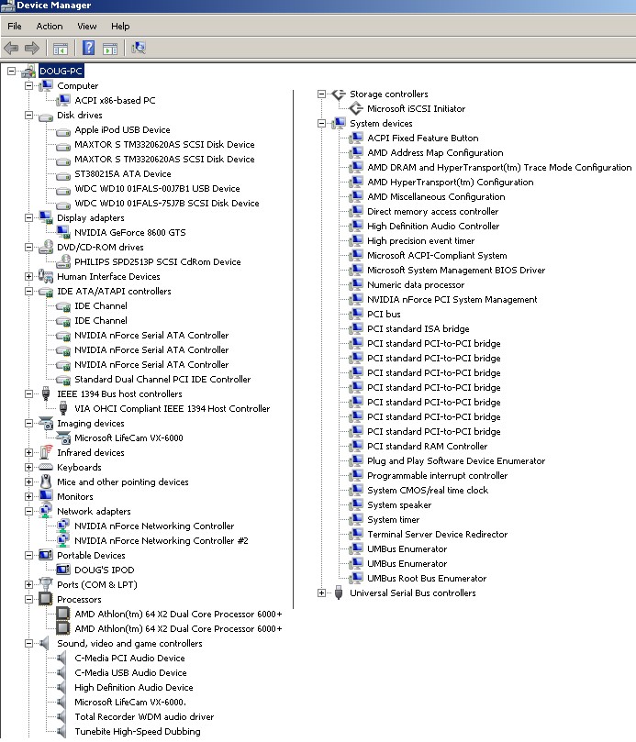Expand the Monitors category
Viewport: 636px width, 742px height.
pyautogui.click(x=28, y=496)
